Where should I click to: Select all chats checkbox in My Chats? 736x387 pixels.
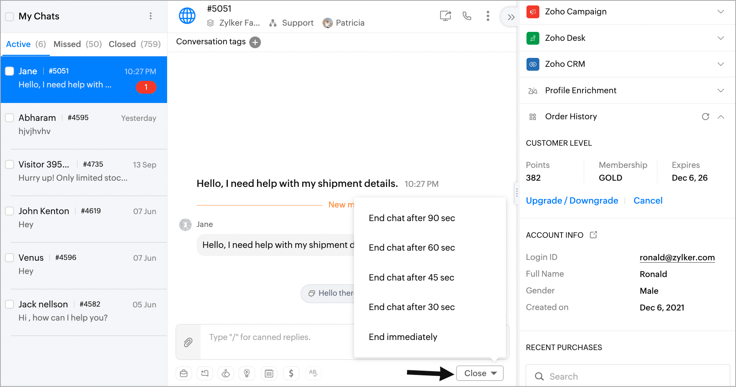9,16
